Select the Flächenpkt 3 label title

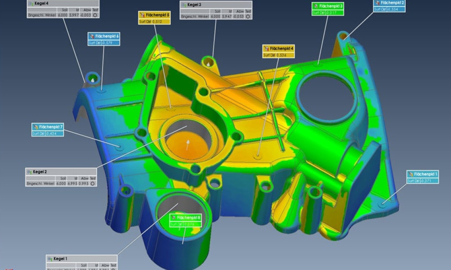331,6
